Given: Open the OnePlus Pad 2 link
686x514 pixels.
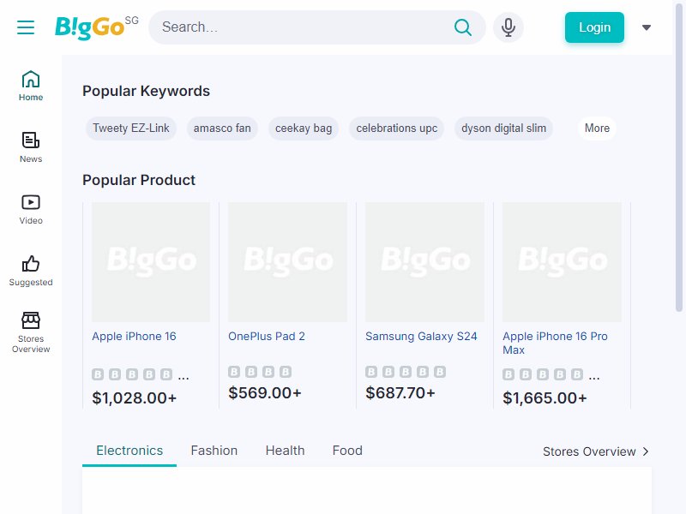Looking at the screenshot, I should click(267, 336).
